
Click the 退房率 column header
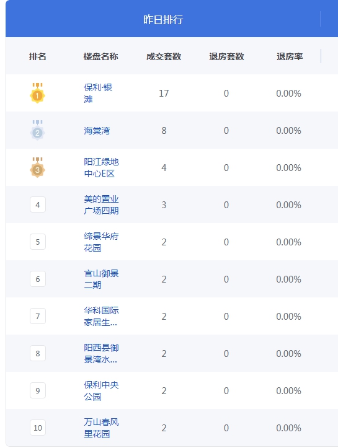click(x=290, y=56)
